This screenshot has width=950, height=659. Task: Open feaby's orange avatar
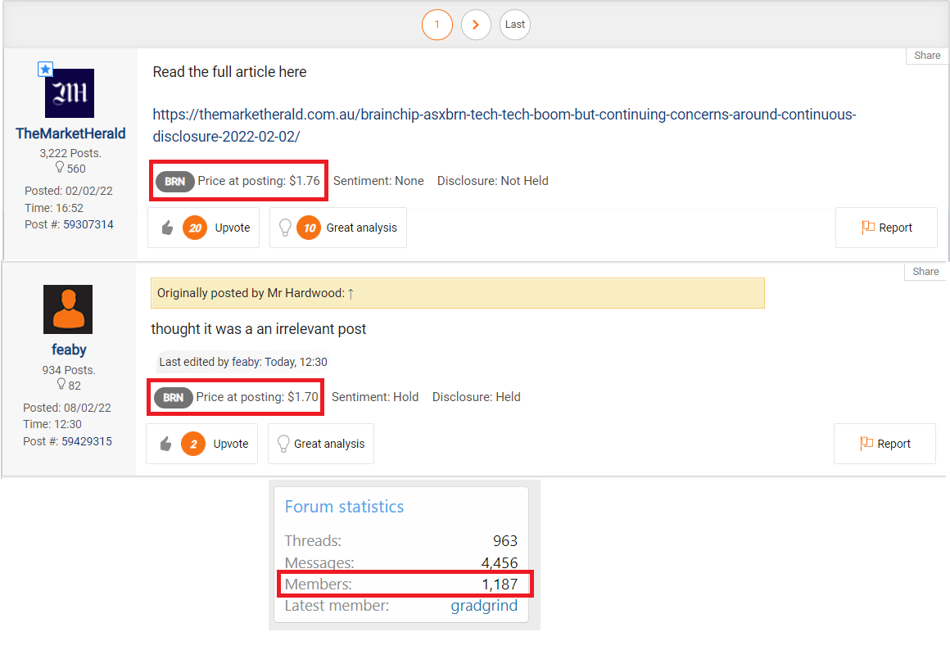[x=68, y=309]
